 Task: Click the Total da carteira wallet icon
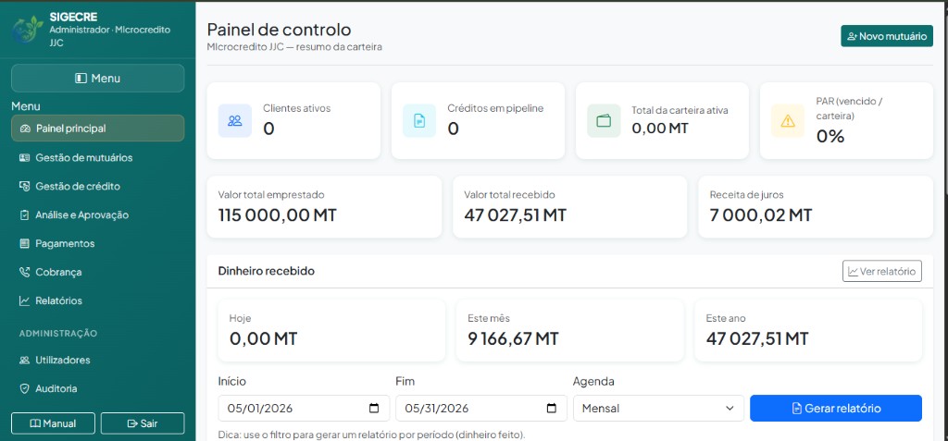coord(604,121)
